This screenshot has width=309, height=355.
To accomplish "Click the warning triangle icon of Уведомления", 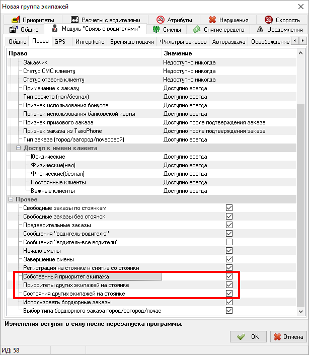I will 260,29.
